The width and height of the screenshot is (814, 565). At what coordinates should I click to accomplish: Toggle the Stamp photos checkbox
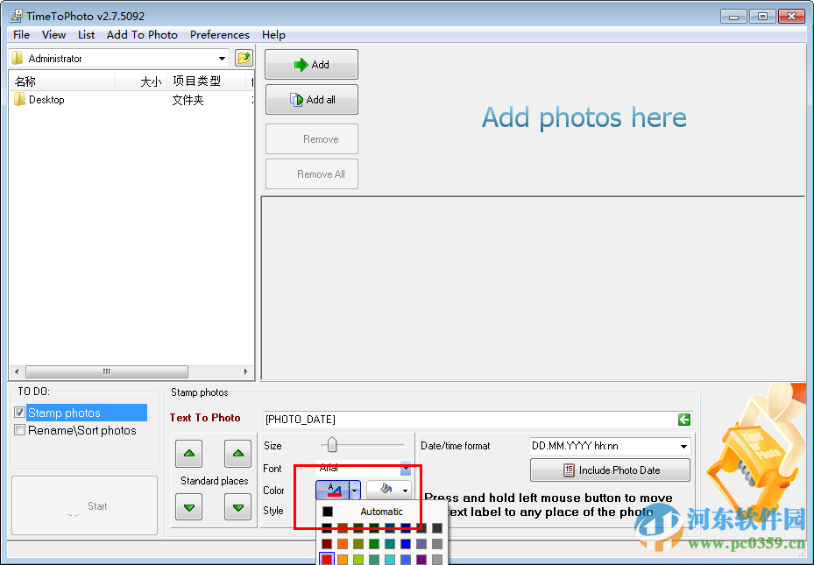20,413
